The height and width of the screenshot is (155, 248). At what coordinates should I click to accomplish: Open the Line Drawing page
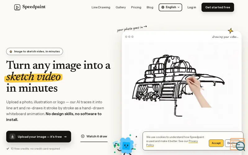coord(101,7)
